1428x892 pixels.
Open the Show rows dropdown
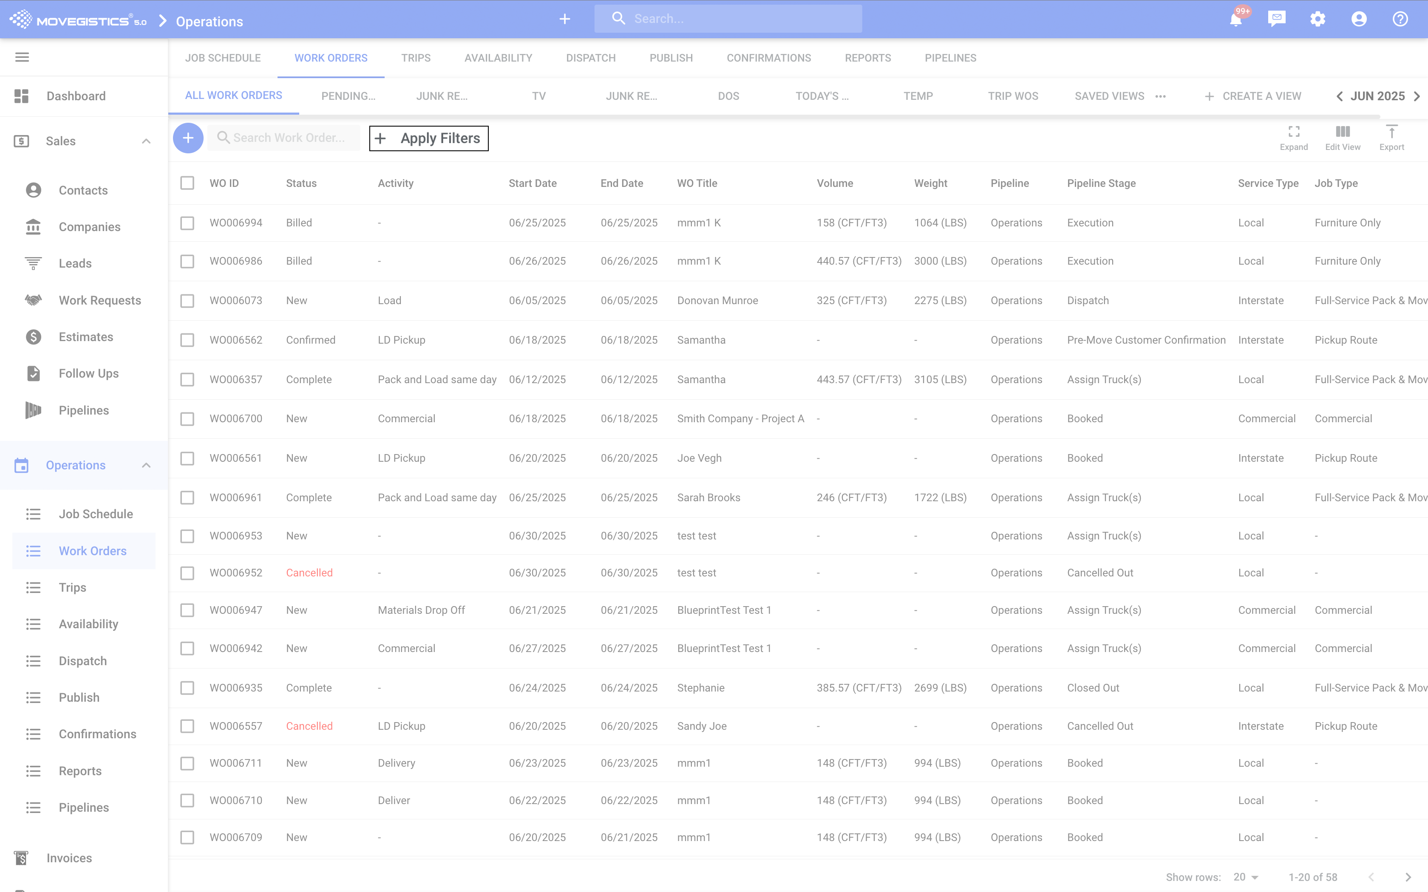coord(1246,877)
